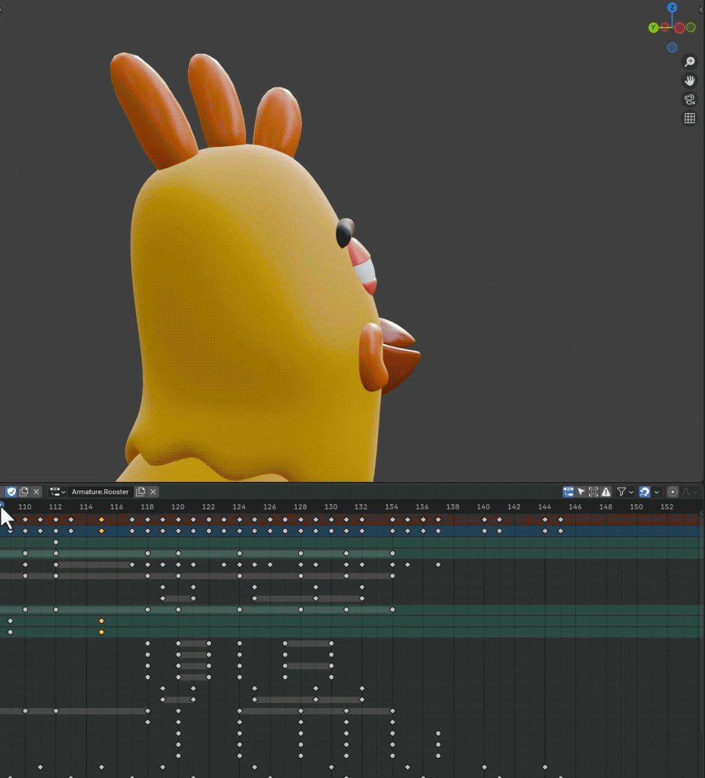The image size is (705, 778).
Task: Toggle the summary keyframes header button
Action: coord(568,492)
